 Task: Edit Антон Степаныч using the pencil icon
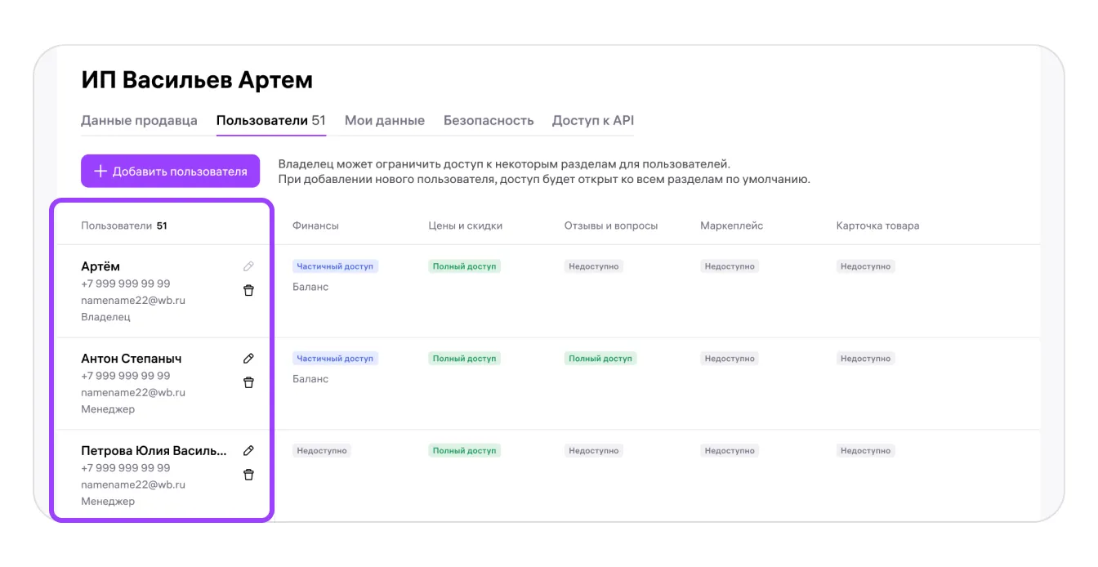248,358
